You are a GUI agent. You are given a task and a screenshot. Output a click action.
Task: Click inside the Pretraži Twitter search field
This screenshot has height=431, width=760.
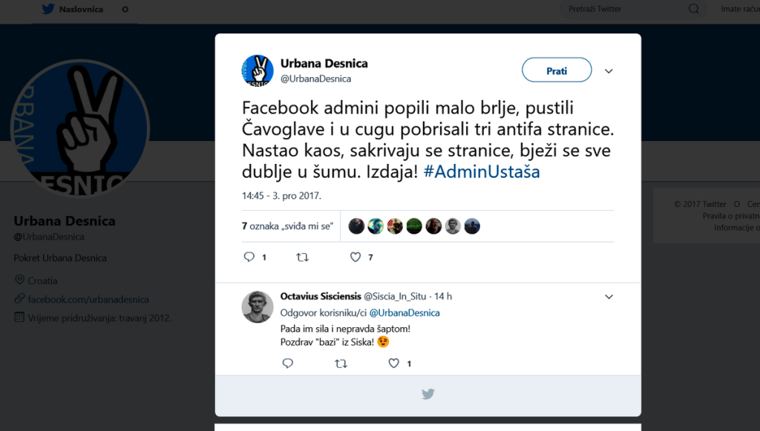coord(623,9)
